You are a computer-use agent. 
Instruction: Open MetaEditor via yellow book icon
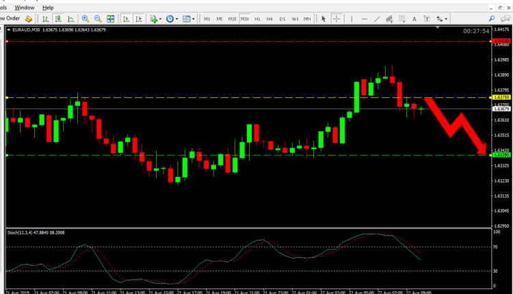pyautogui.click(x=29, y=19)
